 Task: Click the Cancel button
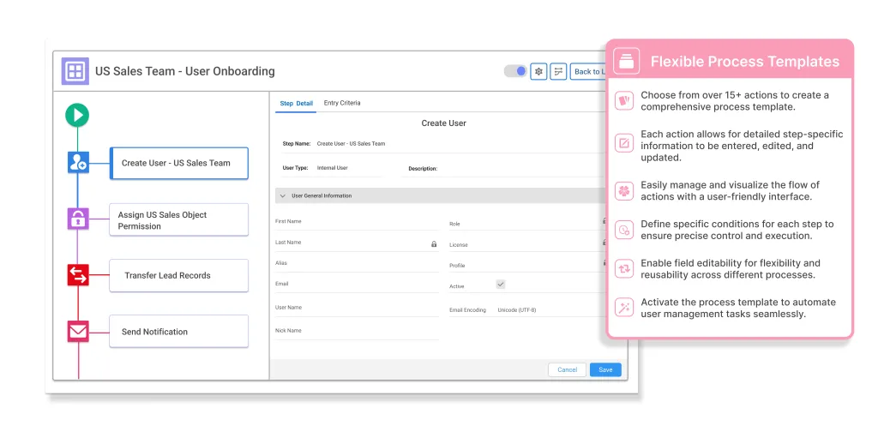coord(568,369)
